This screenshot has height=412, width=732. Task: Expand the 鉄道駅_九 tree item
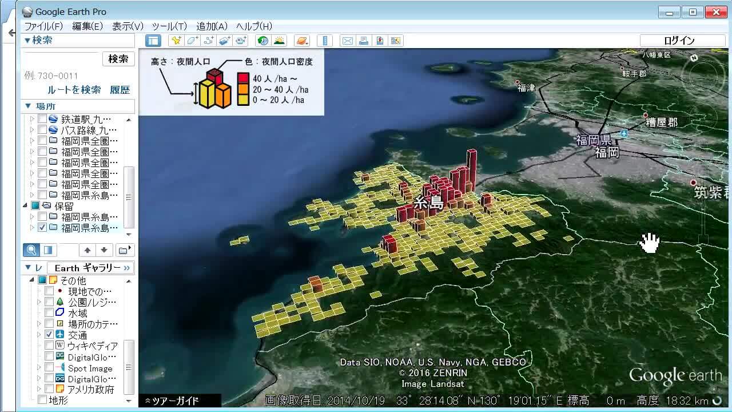pyautogui.click(x=32, y=120)
